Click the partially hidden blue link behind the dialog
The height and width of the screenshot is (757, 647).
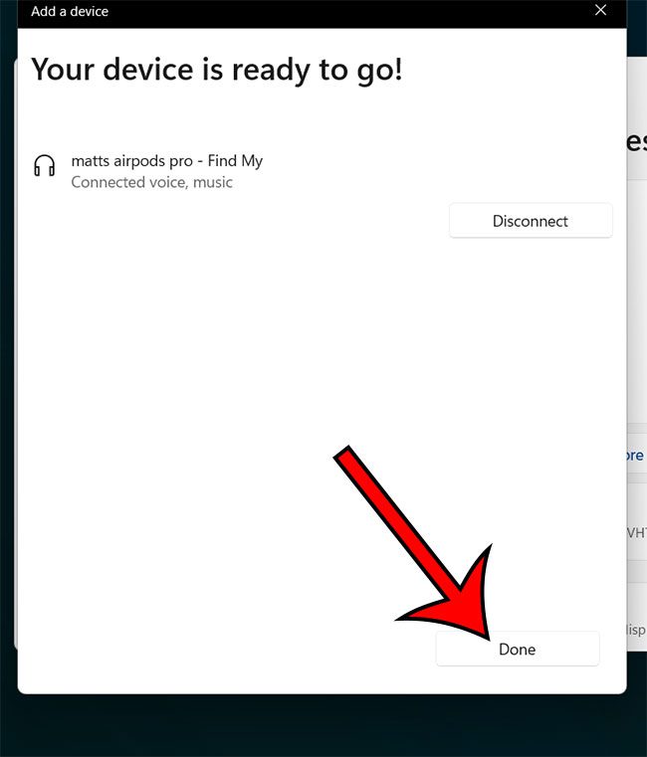pyautogui.click(x=636, y=456)
